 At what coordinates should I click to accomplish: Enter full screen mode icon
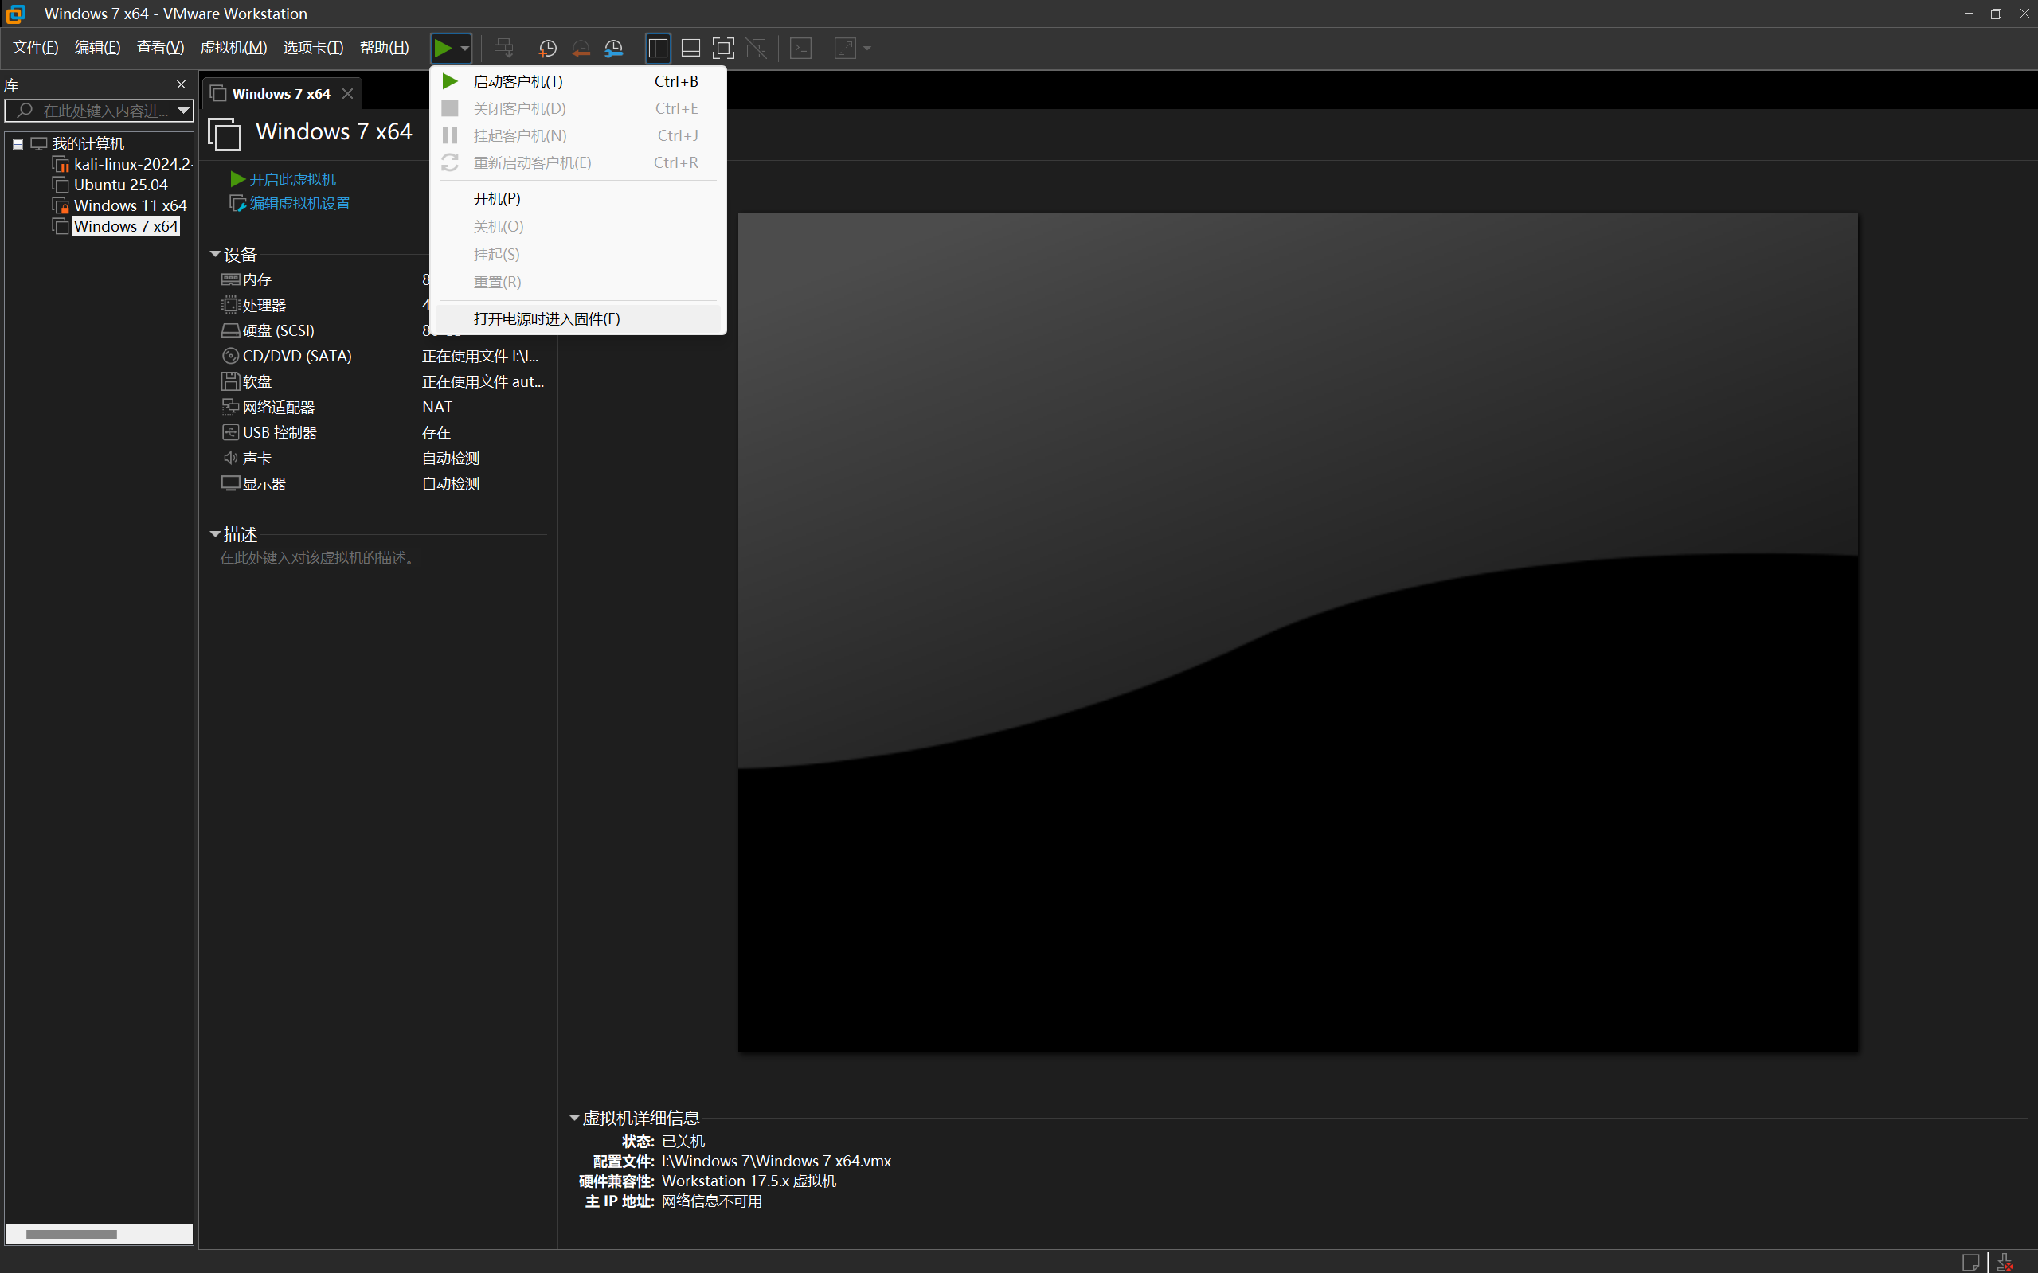723,48
